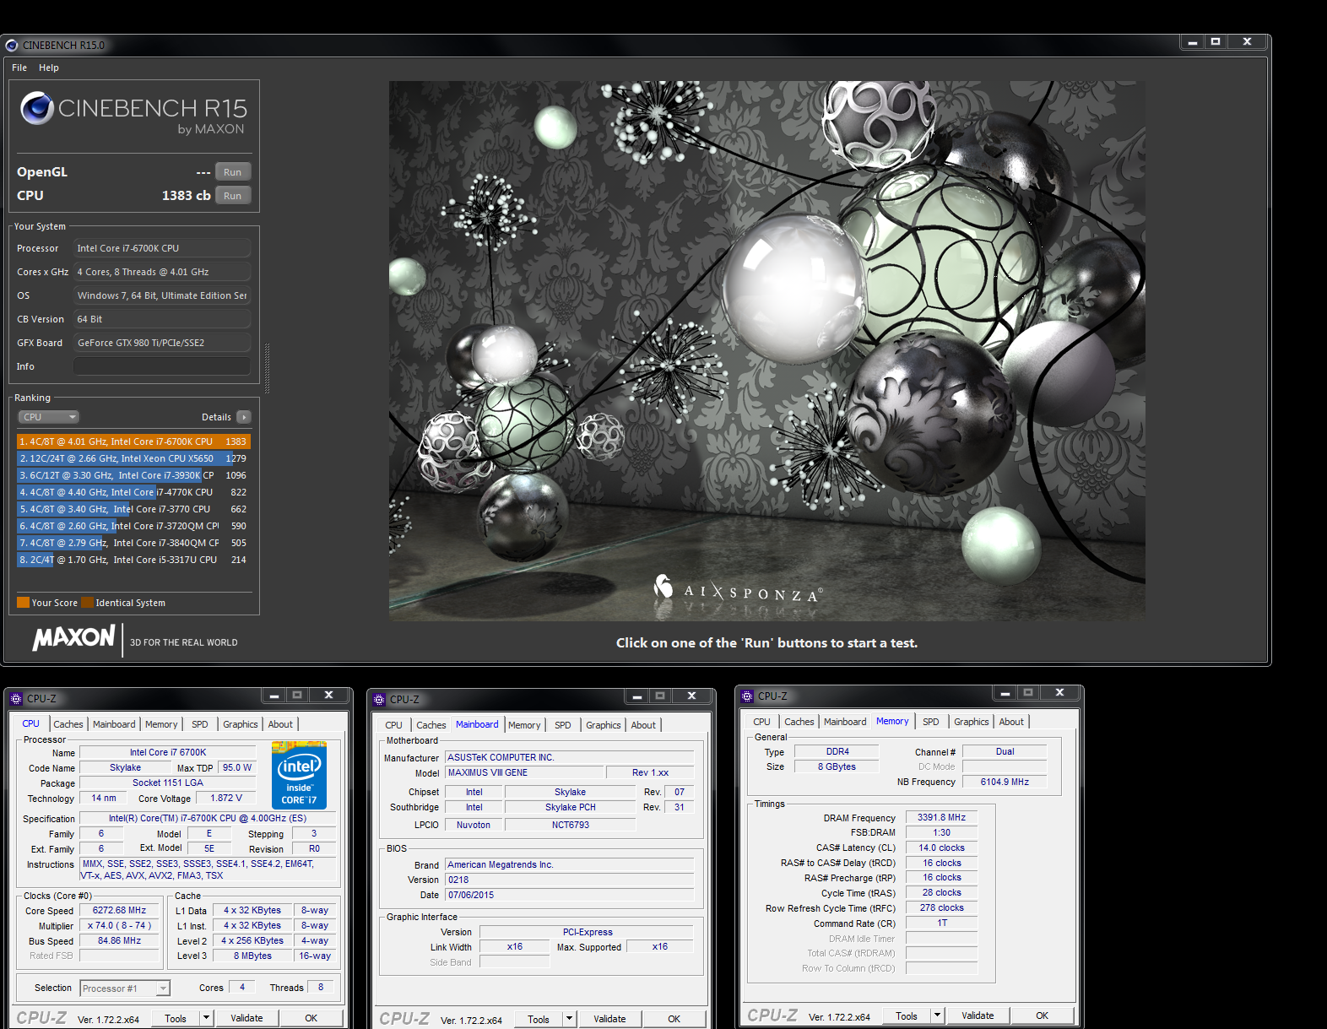The image size is (1327, 1029).
Task: Select ranking entry for Core i5-3317U
Action: click(x=133, y=560)
